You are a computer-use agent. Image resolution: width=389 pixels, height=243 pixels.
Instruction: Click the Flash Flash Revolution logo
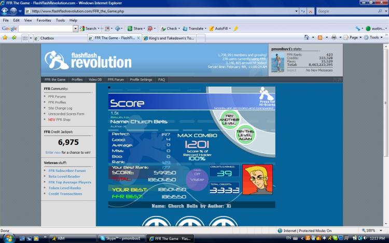(88, 60)
